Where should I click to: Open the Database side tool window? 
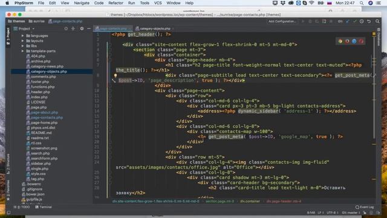click(379, 37)
